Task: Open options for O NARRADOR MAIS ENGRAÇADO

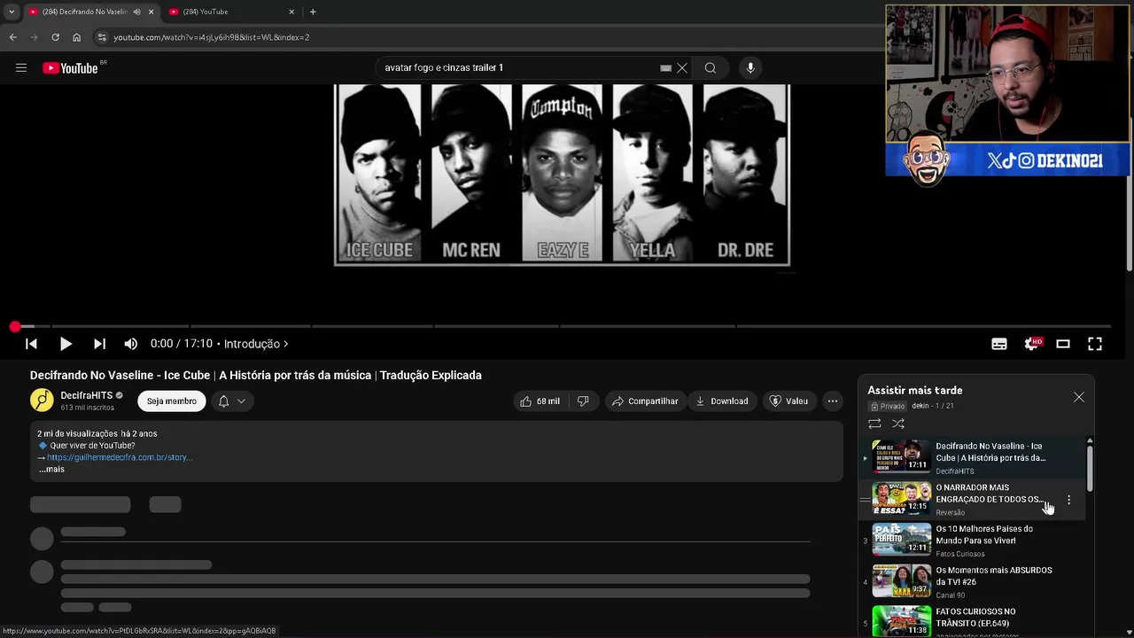Action: click(x=1069, y=500)
